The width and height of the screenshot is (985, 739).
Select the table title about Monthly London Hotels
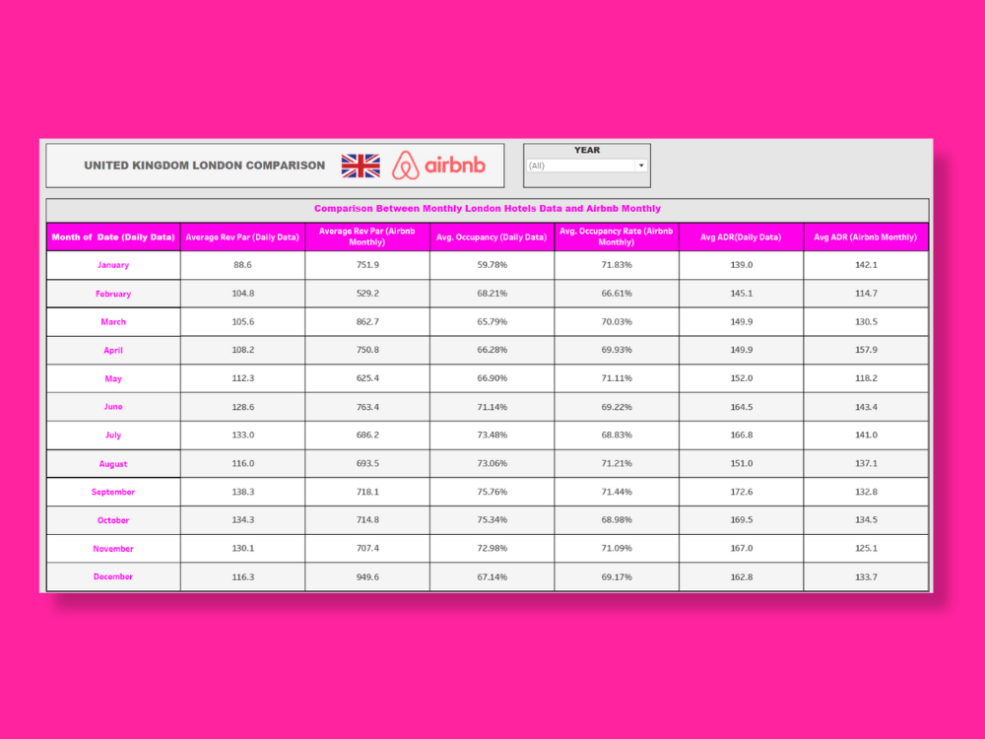tap(488, 209)
